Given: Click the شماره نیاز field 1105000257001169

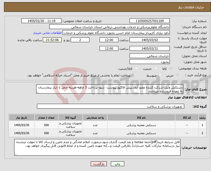Looking at the screenshot, I should pyautogui.click(x=149, y=21).
